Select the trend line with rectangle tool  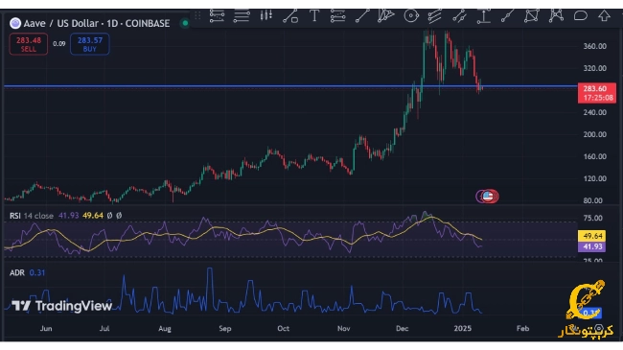(x=290, y=16)
